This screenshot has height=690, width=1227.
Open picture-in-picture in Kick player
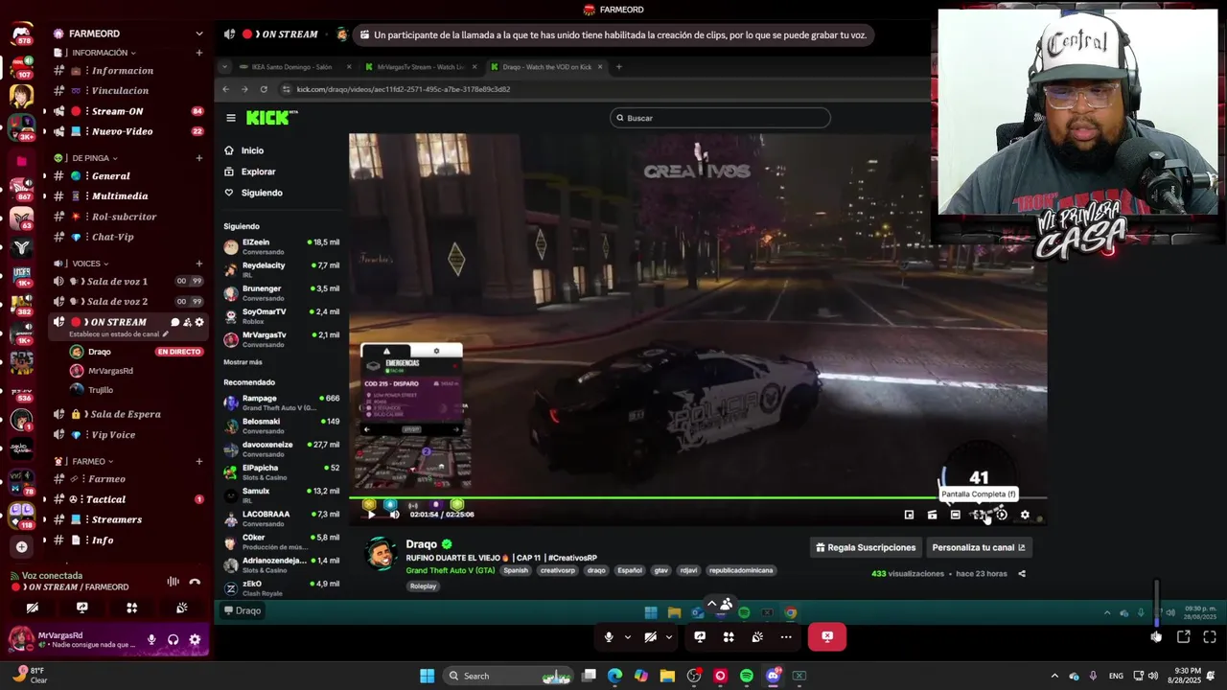point(909,515)
